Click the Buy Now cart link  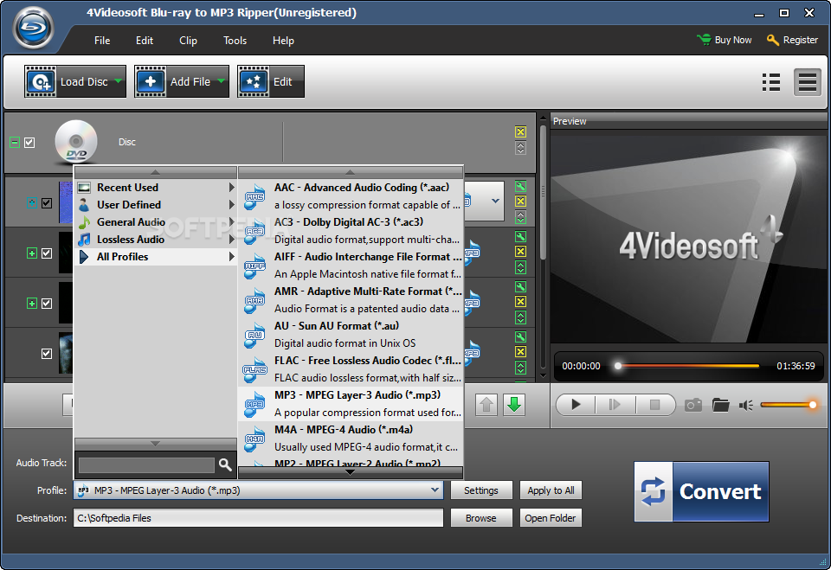point(725,40)
